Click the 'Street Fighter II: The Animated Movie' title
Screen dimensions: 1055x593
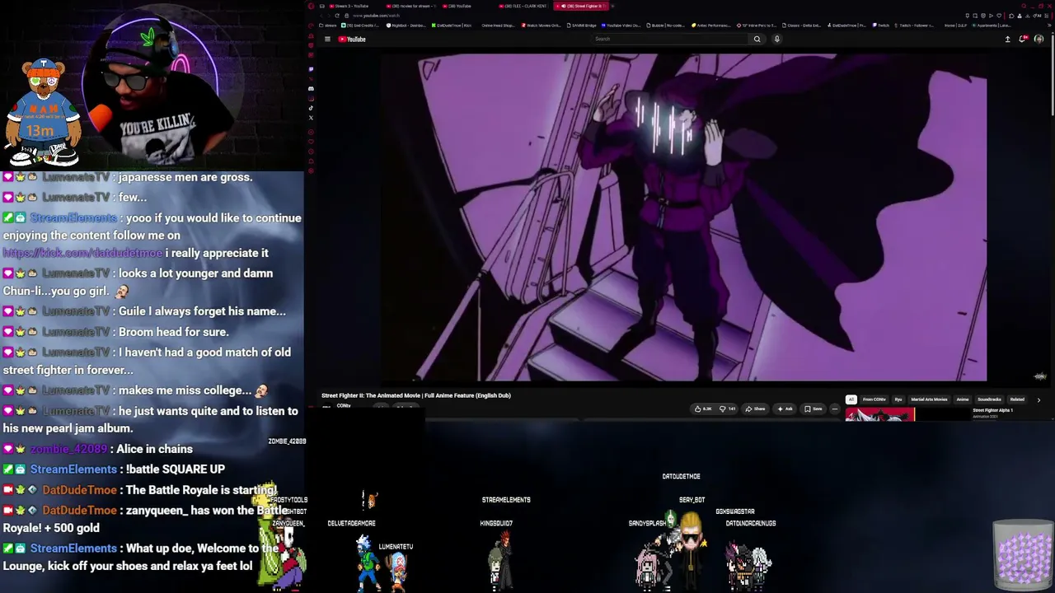click(x=416, y=395)
